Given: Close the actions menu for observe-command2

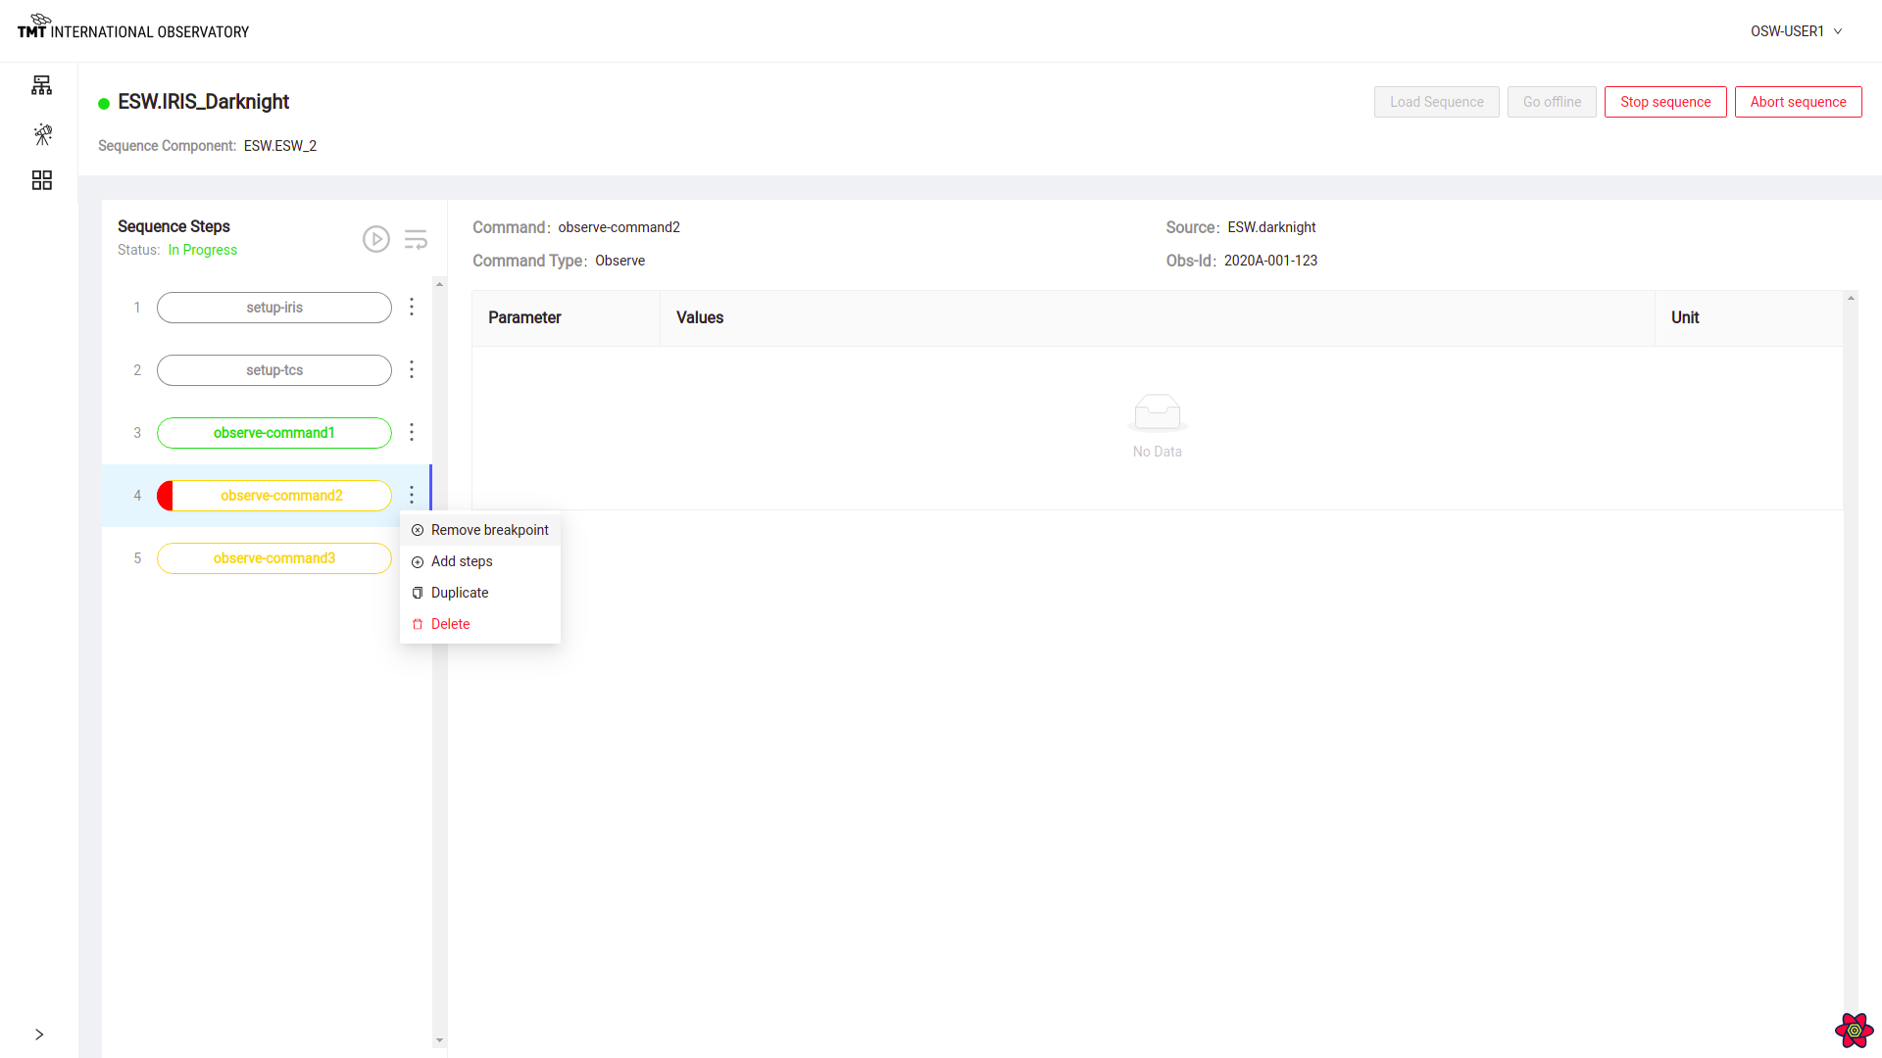Looking at the screenshot, I should 412,496.
